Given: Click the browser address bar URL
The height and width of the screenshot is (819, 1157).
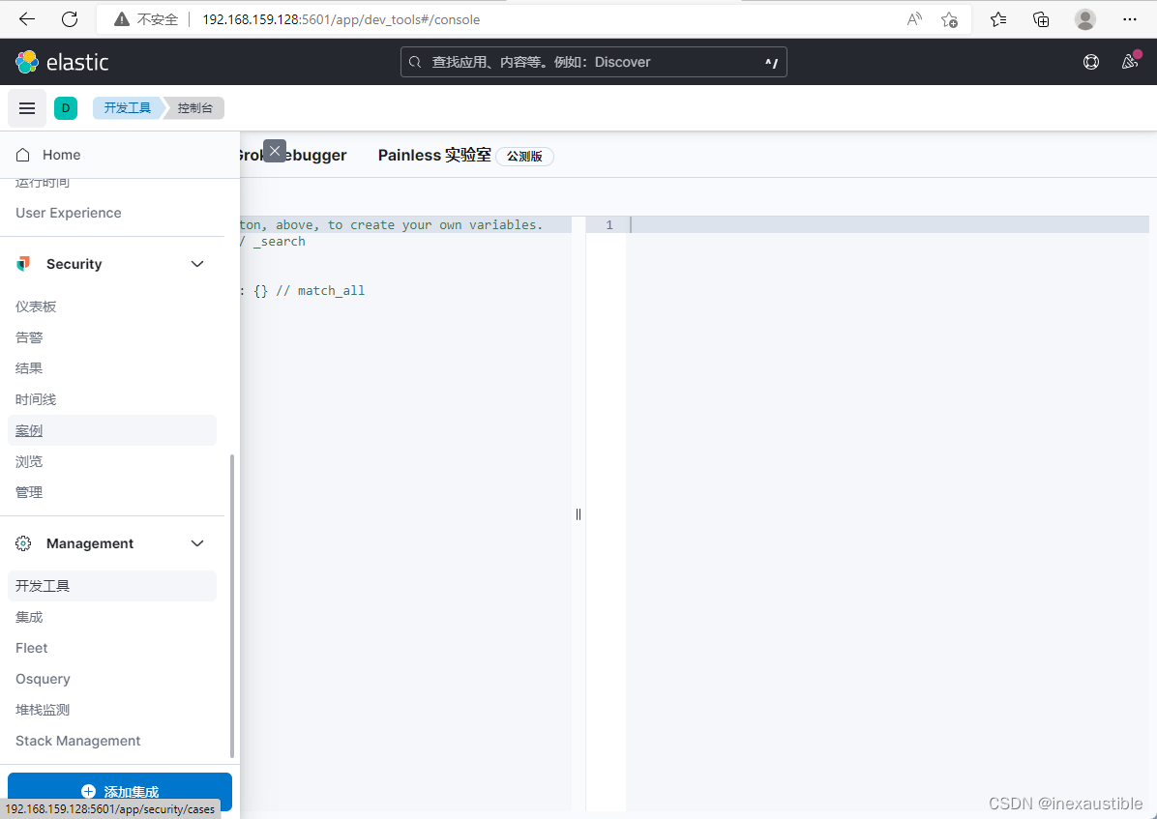Looking at the screenshot, I should pyautogui.click(x=341, y=19).
